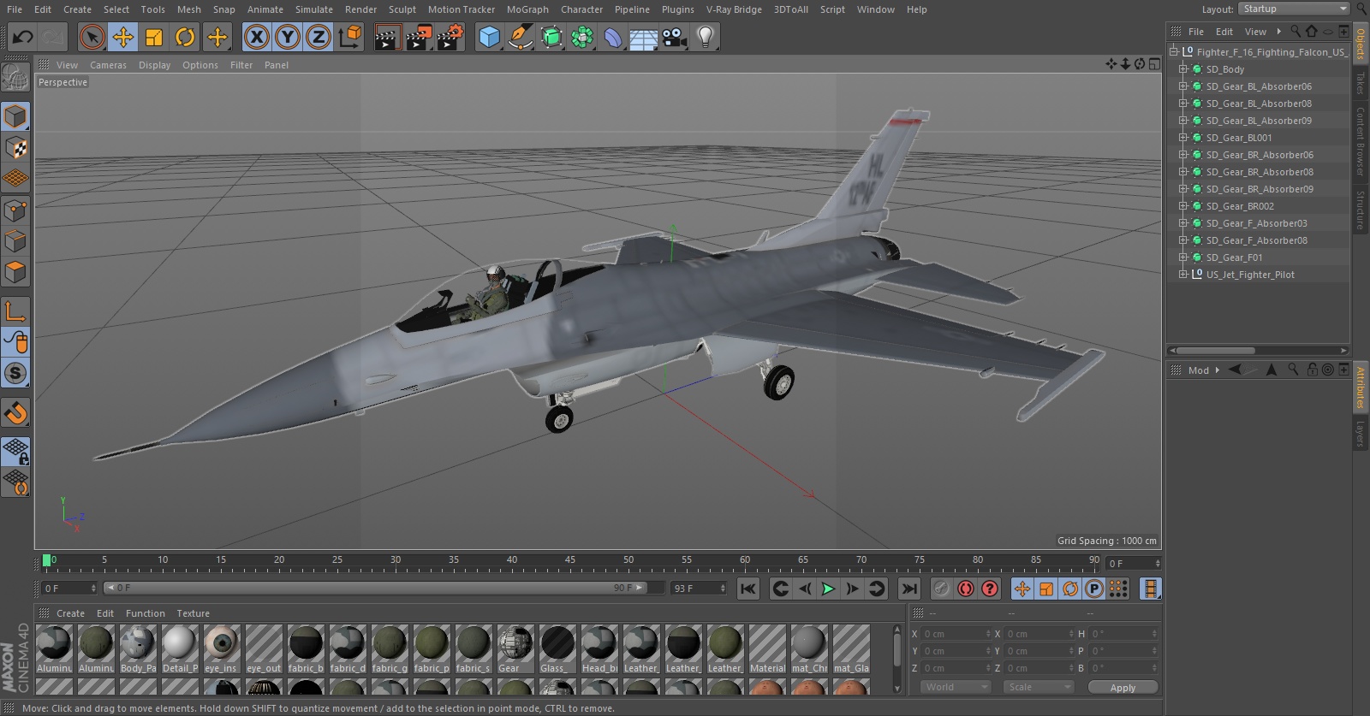Open the Layout Startup dropdown
The width and height of the screenshot is (1370, 716).
(x=1294, y=9)
